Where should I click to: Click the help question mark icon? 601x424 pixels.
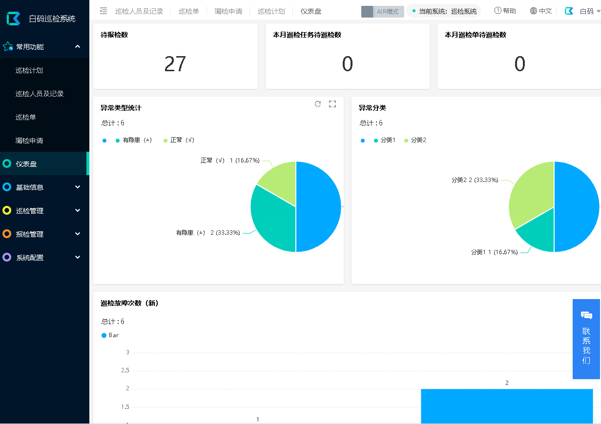click(x=497, y=11)
